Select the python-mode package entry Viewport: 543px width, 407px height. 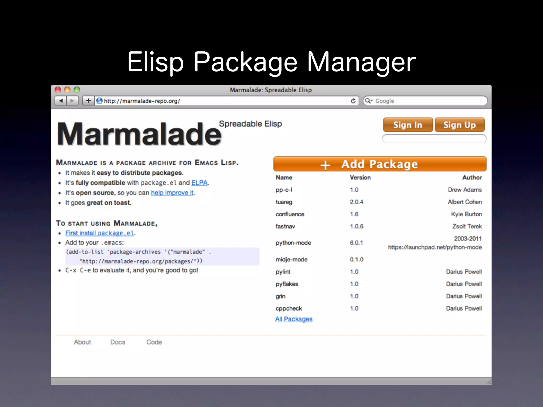(x=293, y=243)
